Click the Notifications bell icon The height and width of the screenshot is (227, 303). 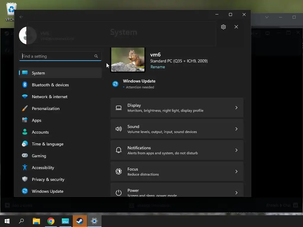point(119,150)
